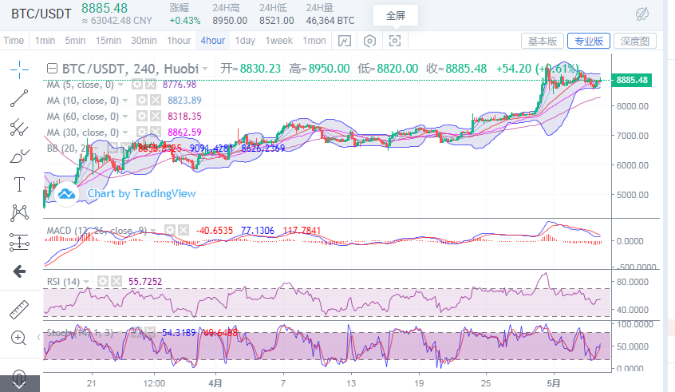Remove the MACD indicator
This screenshot has width=675, height=392.
click(184, 231)
